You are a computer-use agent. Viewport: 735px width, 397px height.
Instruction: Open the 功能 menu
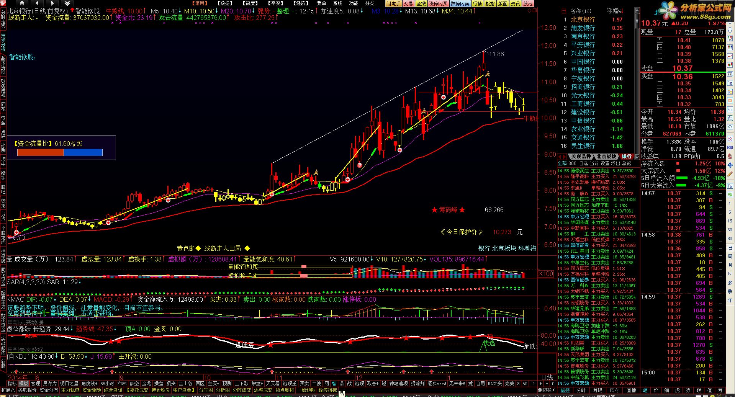click(x=354, y=3)
